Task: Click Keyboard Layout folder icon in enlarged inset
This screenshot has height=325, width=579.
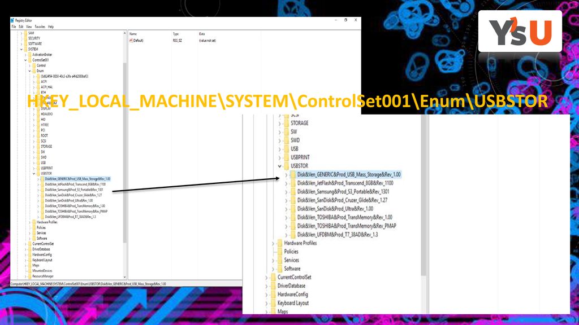Action: [273, 303]
